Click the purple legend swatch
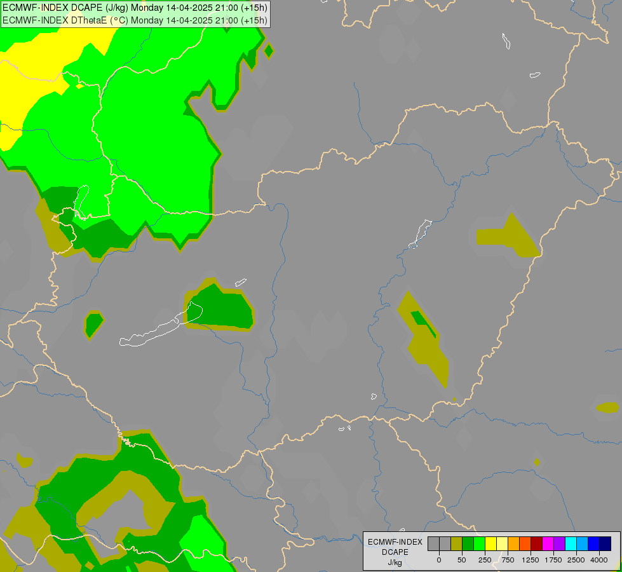The image size is (622, 572). [559, 544]
